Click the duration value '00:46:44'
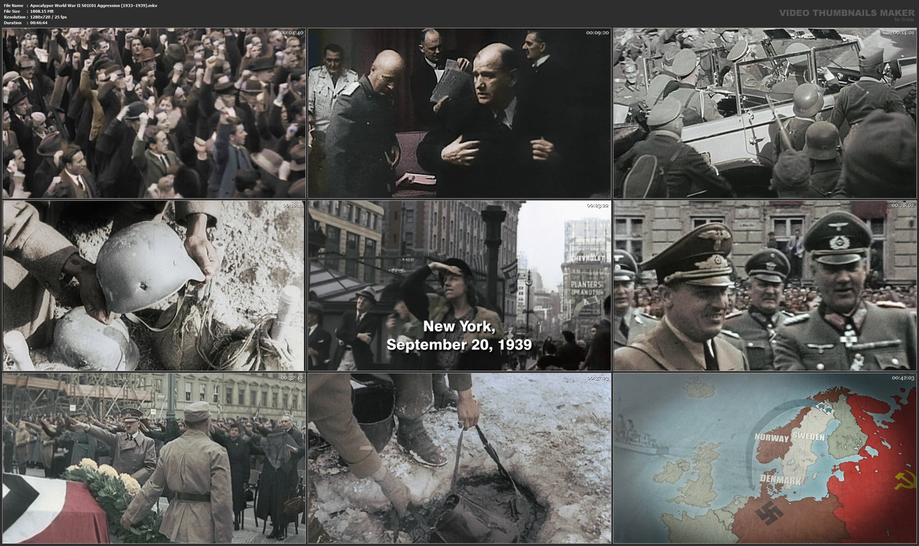This screenshot has height=546, width=919. pos(39,23)
